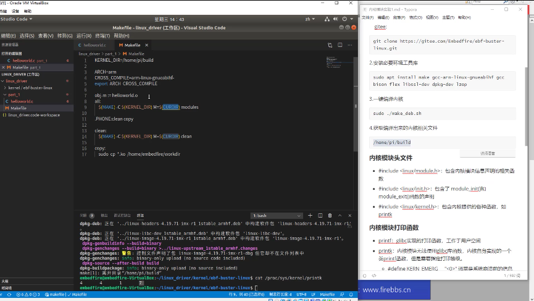Image resolution: width=534 pixels, height=301 pixels.
Task: Click the feedback icon in the status bar
Action: tap(342, 295)
